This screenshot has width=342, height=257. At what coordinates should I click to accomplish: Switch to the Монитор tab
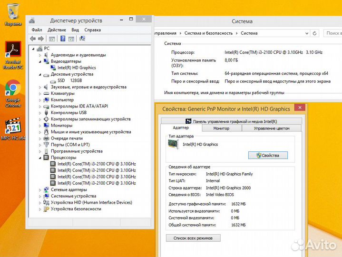(x=221, y=128)
